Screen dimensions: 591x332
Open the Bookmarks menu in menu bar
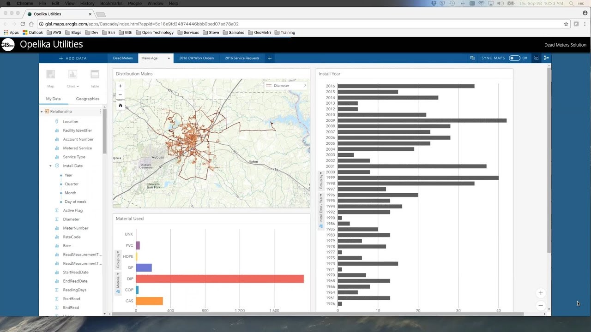pyautogui.click(x=111, y=3)
